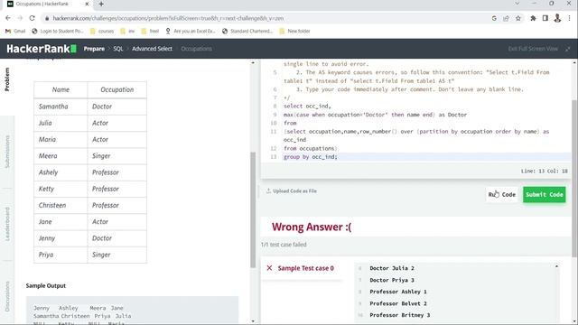Click the browser forward arrow
Screen dimensions: 578x325
click(20, 18)
